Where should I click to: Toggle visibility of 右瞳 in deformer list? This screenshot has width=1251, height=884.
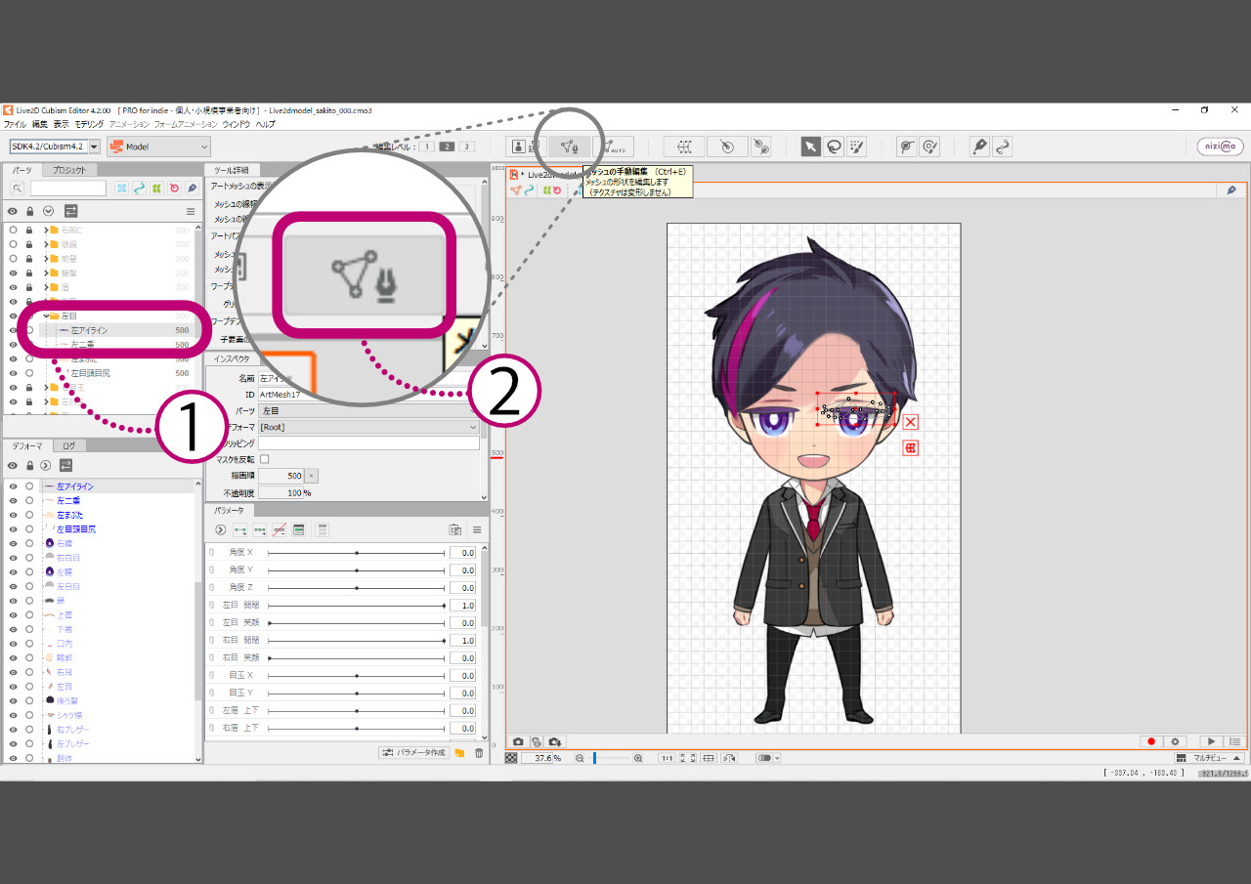pos(14,543)
